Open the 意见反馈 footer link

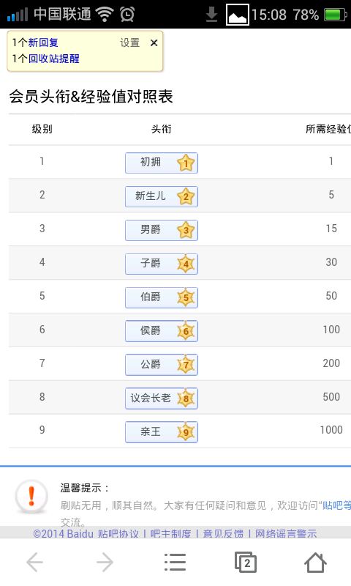(223, 533)
